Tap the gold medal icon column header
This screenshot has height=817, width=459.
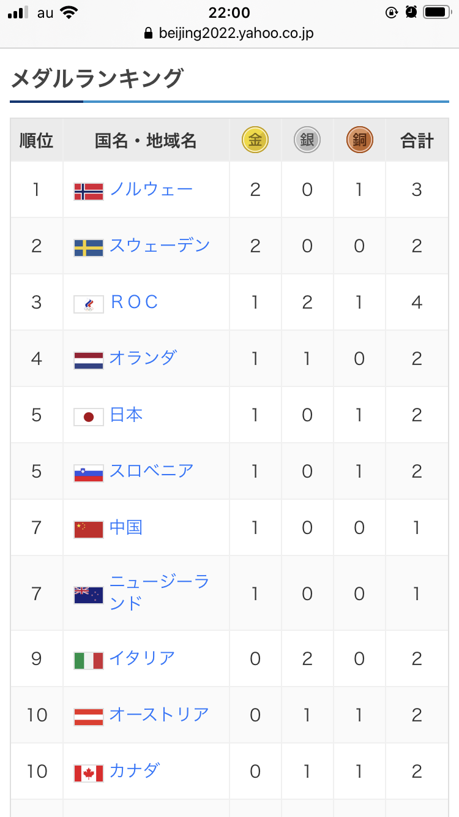[255, 140]
